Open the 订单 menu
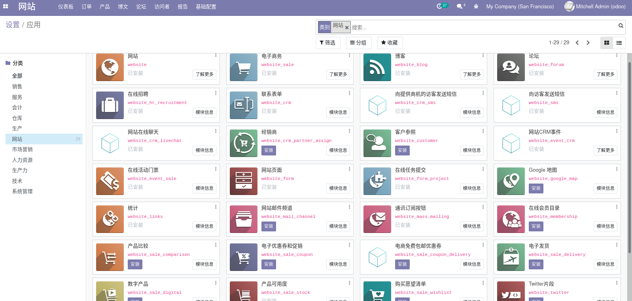The width and height of the screenshot is (632, 301). coord(87,7)
